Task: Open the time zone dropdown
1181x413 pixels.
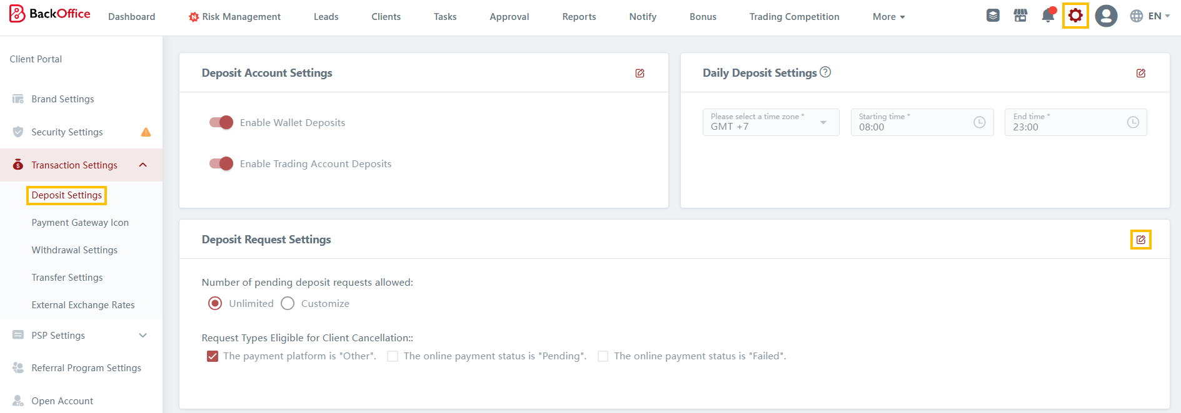Action: point(770,122)
